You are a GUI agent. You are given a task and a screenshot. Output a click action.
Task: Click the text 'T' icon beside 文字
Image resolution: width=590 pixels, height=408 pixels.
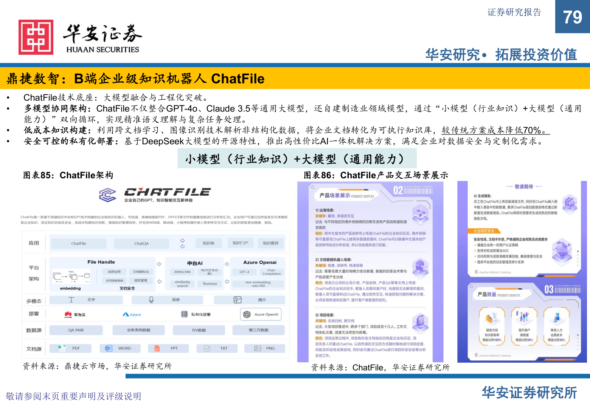click(x=71, y=300)
